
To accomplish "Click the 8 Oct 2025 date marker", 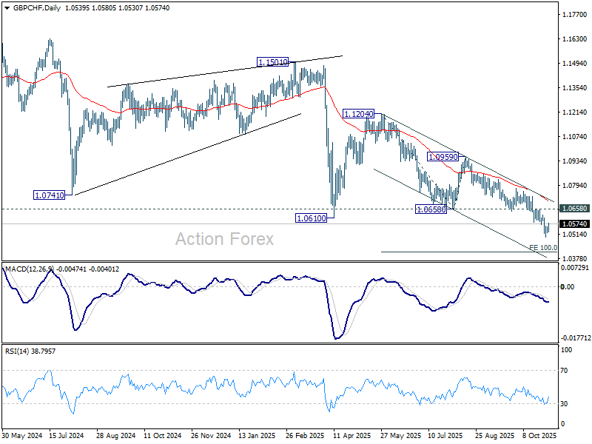I will pyautogui.click(x=539, y=436).
